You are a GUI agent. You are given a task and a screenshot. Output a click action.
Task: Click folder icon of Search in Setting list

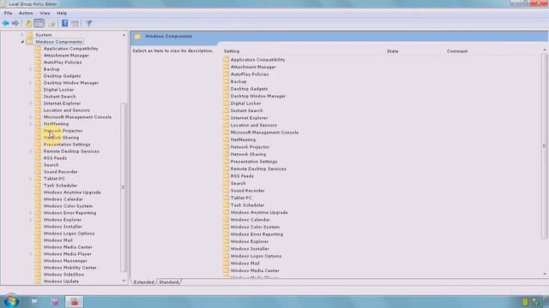[x=226, y=183]
